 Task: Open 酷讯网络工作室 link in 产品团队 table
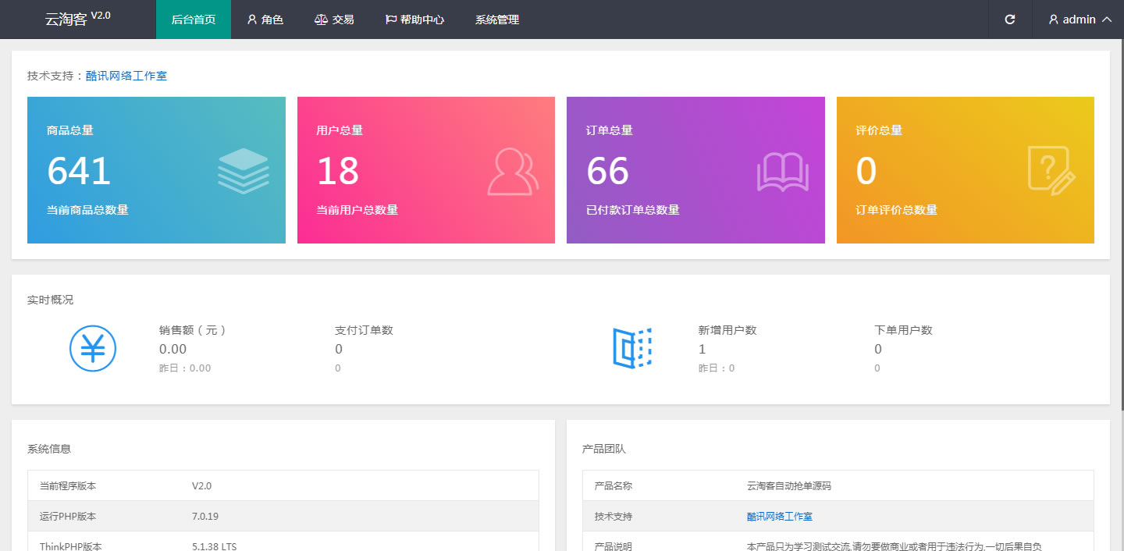[x=779, y=517]
